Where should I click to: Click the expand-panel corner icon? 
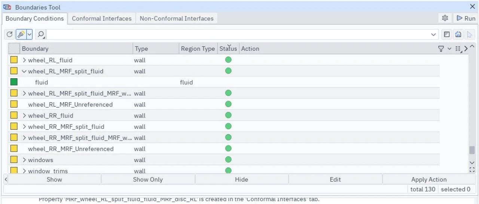[x=472, y=170]
